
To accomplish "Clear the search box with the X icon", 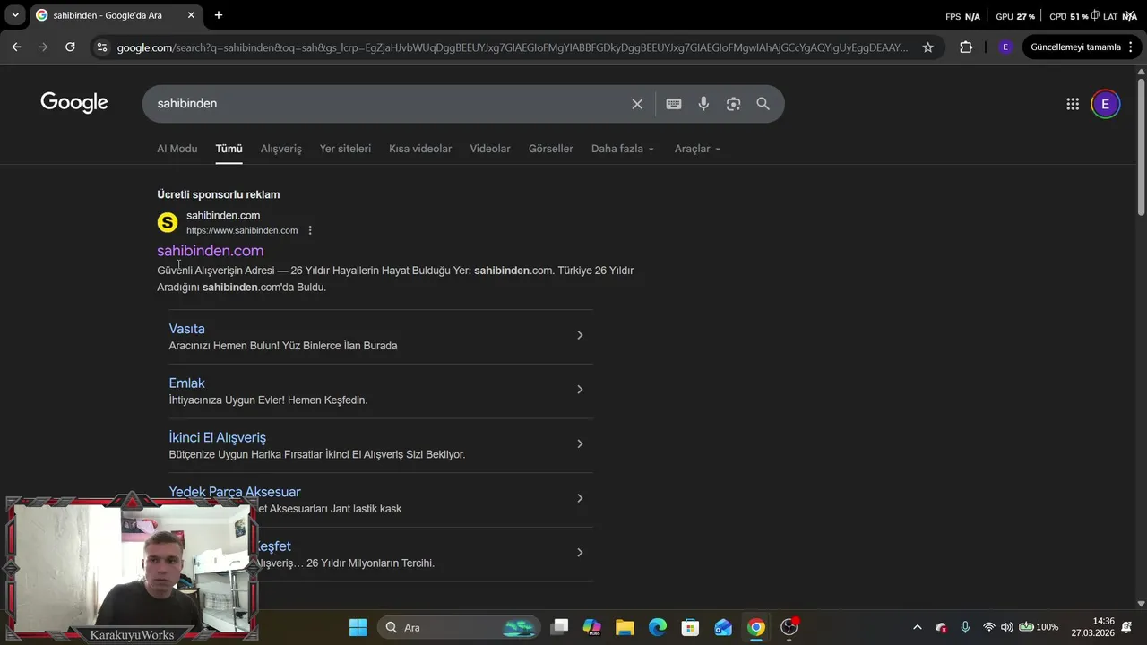I will click(x=637, y=104).
